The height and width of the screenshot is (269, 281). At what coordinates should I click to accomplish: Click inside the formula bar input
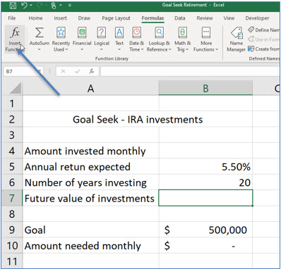(x=190, y=71)
